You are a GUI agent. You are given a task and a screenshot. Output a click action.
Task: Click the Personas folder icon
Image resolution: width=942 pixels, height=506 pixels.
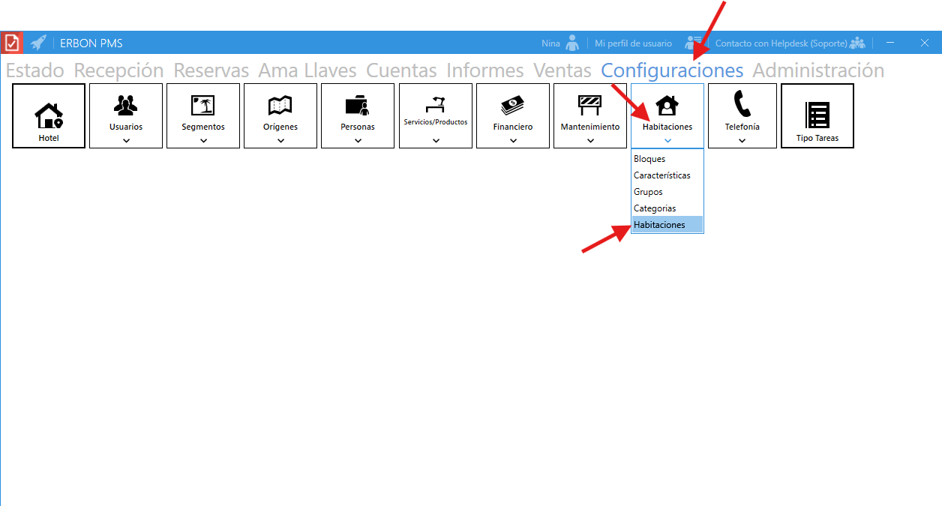[358, 105]
